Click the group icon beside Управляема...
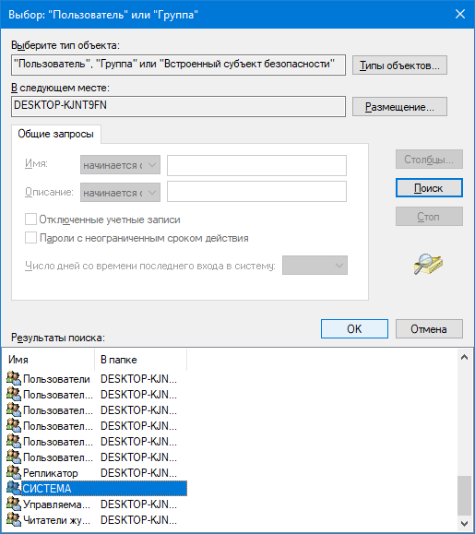The width and height of the screenshot is (475, 534). 14,504
